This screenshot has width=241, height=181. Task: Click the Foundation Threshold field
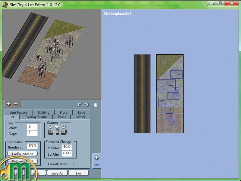tap(32, 146)
